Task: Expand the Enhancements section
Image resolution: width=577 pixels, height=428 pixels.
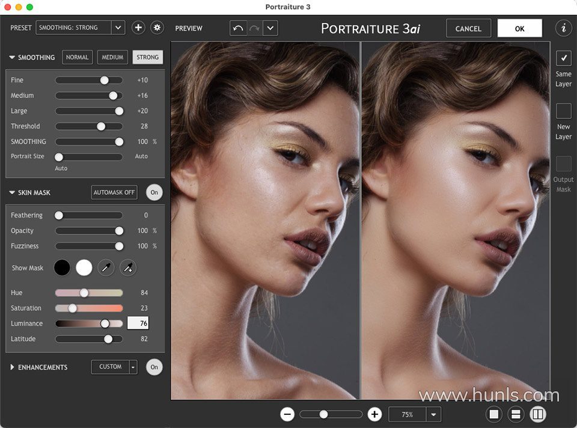Action: pyautogui.click(x=12, y=367)
